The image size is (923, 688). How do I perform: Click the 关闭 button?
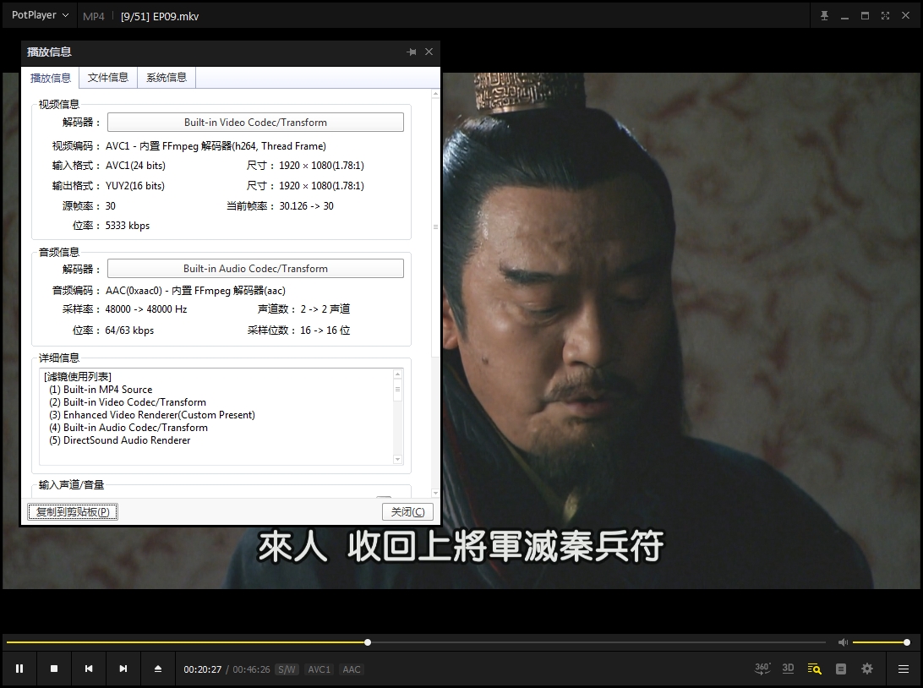click(408, 512)
